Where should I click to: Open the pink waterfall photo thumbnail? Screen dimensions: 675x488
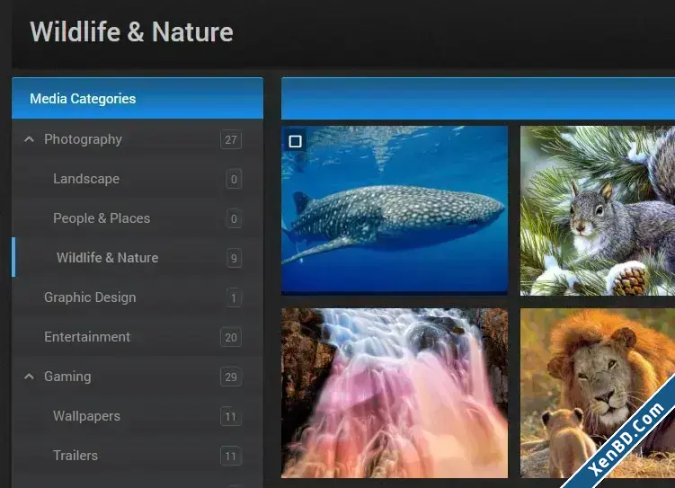tap(395, 393)
